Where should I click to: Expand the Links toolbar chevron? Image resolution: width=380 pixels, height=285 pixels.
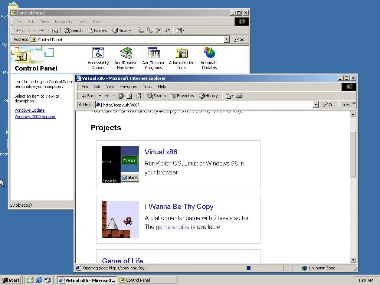click(x=354, y=104)
